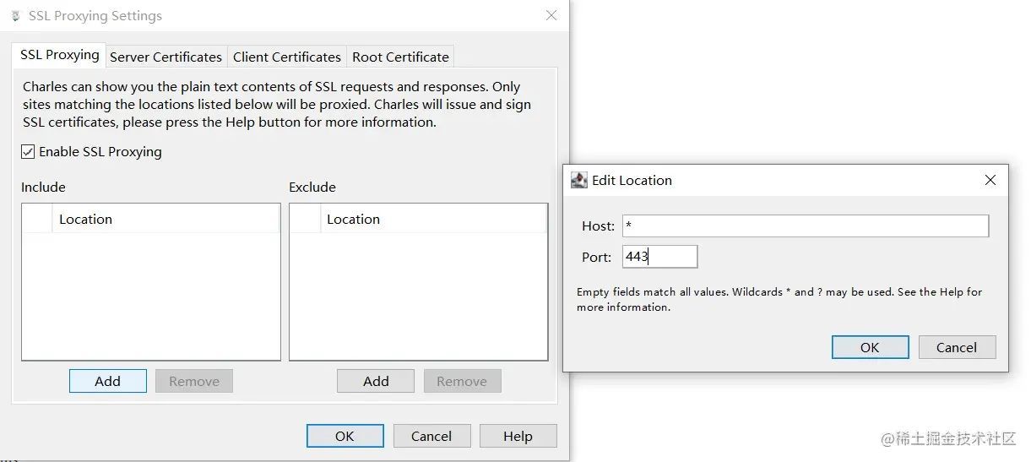Cancel the SSL Proxying Settings dialog

(x=431, y=436)
